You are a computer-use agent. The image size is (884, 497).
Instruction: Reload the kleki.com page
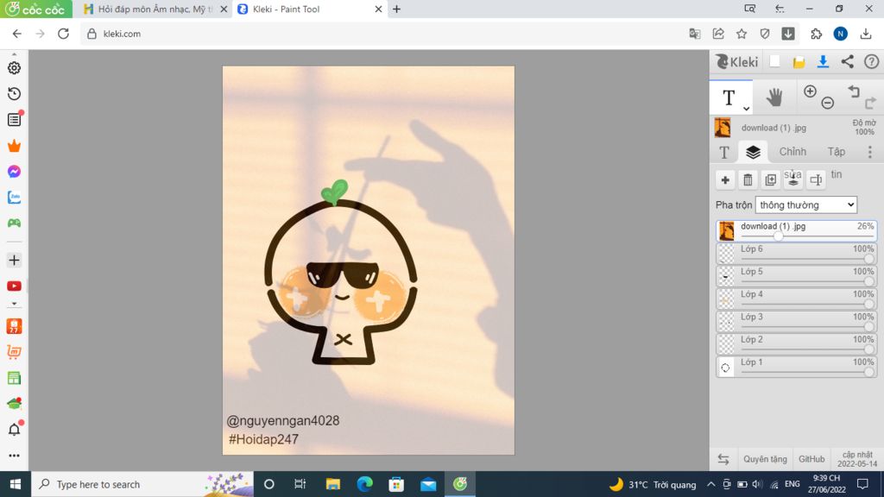(63, 34)
